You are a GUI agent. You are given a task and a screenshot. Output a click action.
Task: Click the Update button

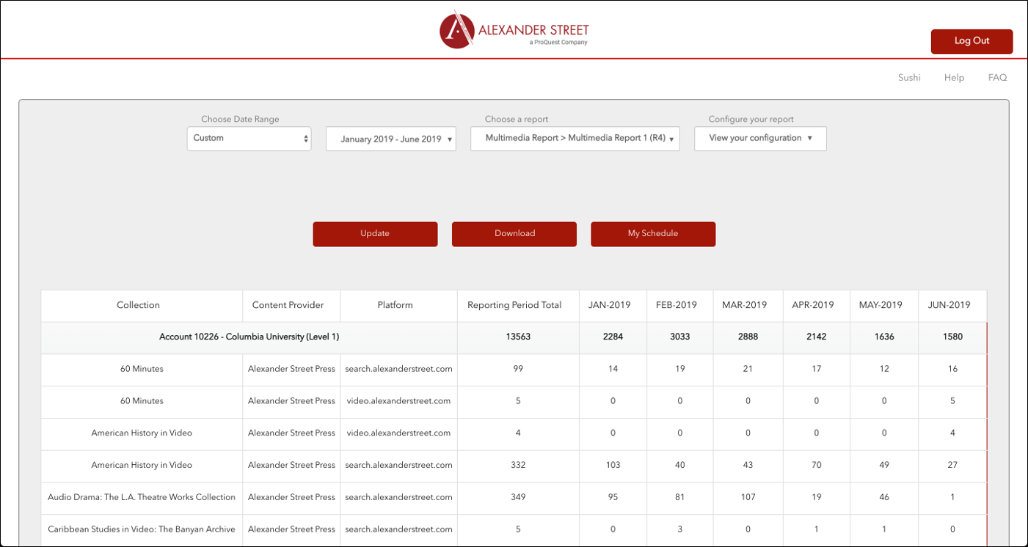375,234
